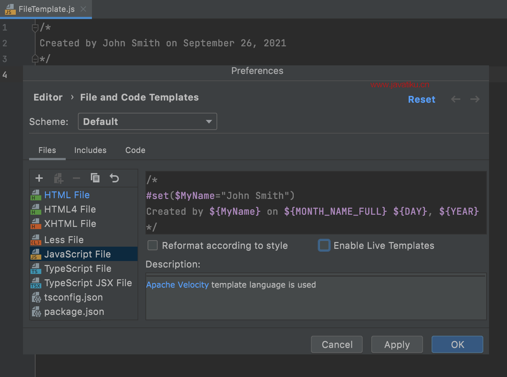This screenshot has height=377, width=507.
Task: Click the Editor breadcrumb
Action: tap(48, 97)
